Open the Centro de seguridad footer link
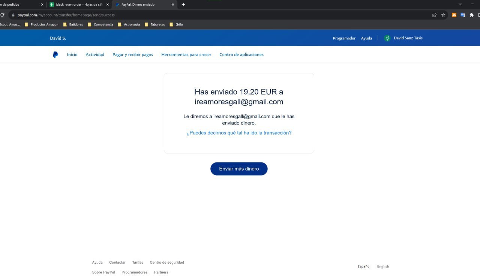The height and width of the screenshot is (278, 480). point(167,263)
